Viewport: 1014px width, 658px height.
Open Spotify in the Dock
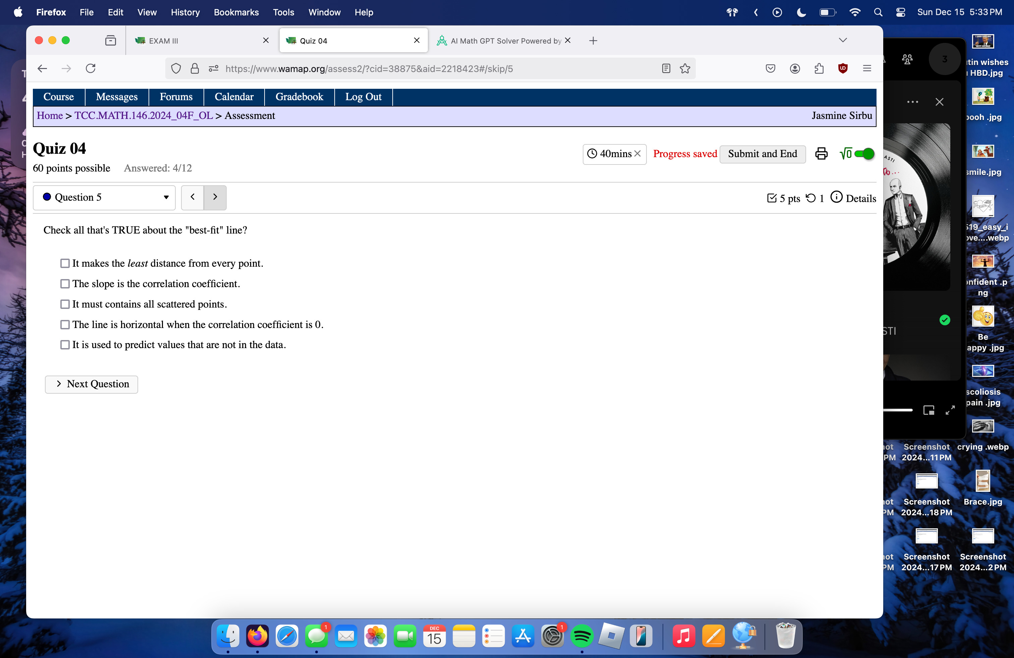581,637
